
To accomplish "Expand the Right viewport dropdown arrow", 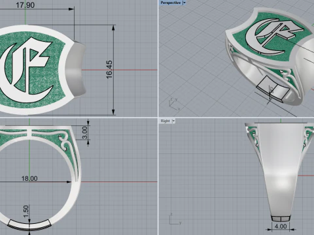I will tap(173, 121).
